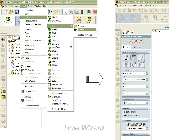Select the Legacy hole type icon

[142, 64]
